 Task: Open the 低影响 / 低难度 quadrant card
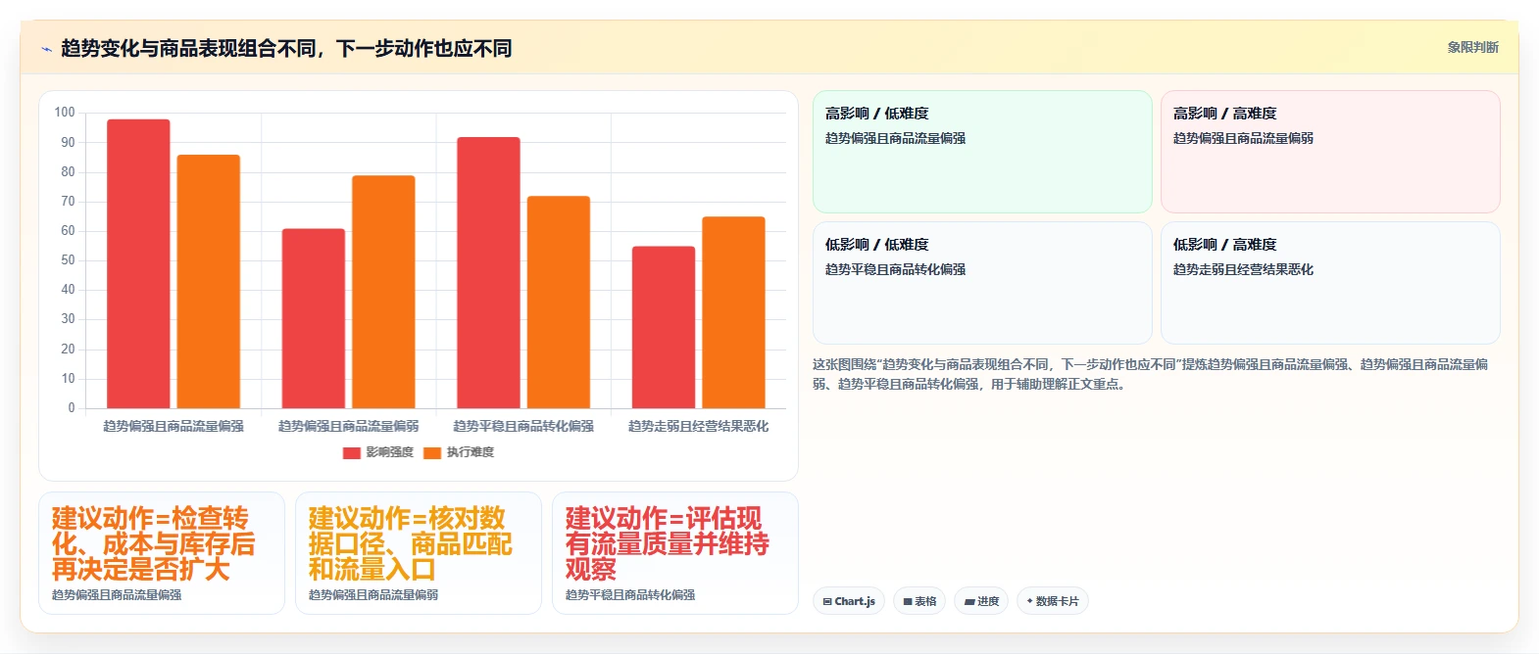coord(982,283)
